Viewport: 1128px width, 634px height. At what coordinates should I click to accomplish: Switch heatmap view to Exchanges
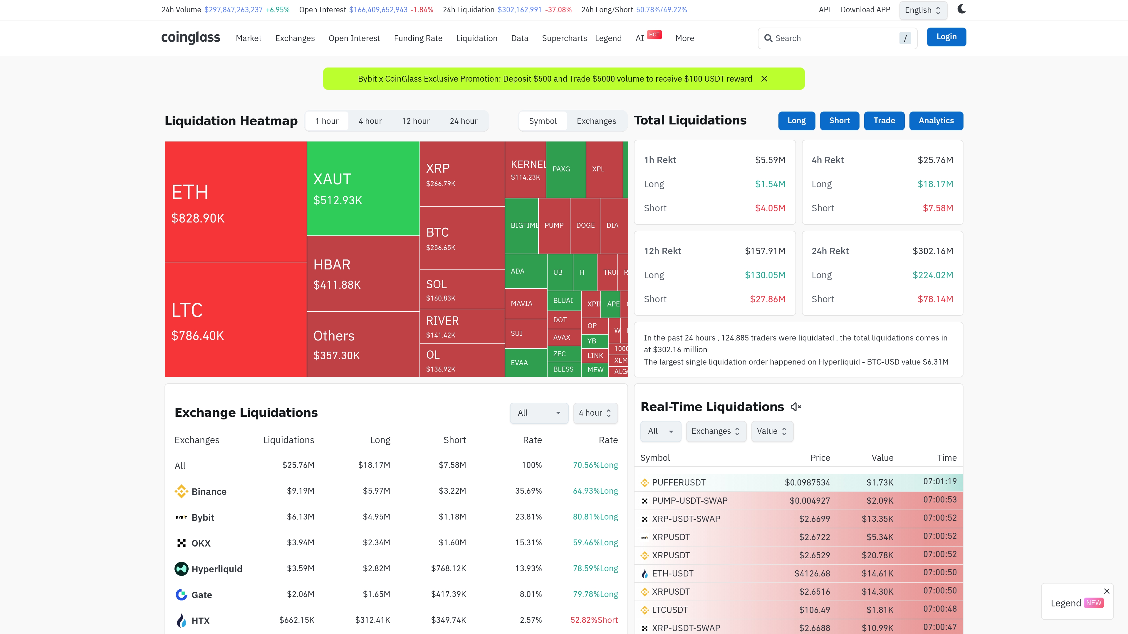tap(596, 121)
